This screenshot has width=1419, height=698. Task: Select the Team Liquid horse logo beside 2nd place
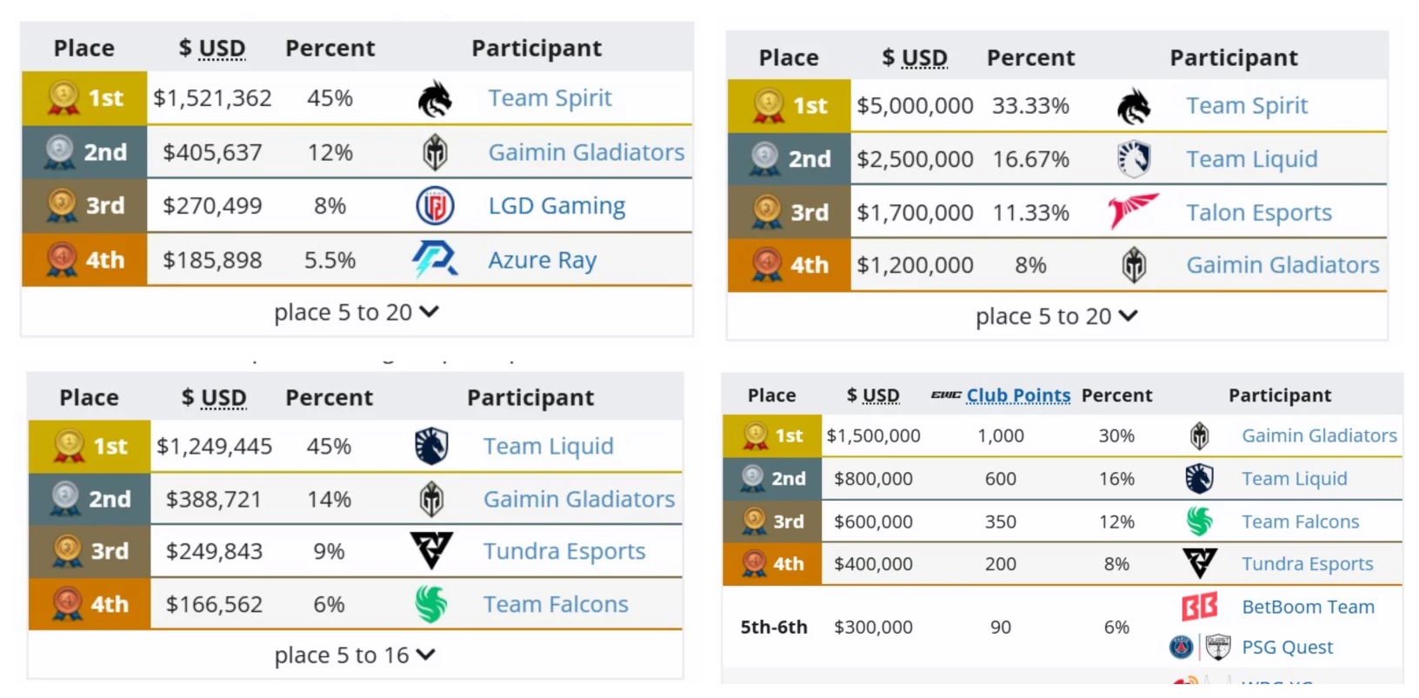coord(1135,159)
